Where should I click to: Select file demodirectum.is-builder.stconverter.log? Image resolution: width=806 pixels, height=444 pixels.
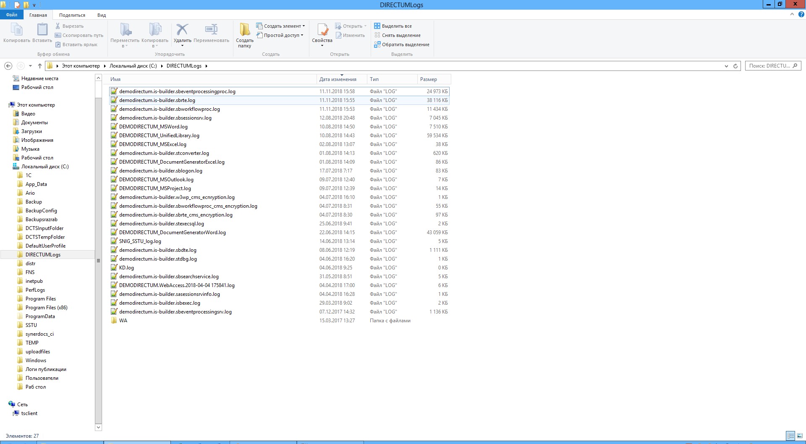(164, 153)
